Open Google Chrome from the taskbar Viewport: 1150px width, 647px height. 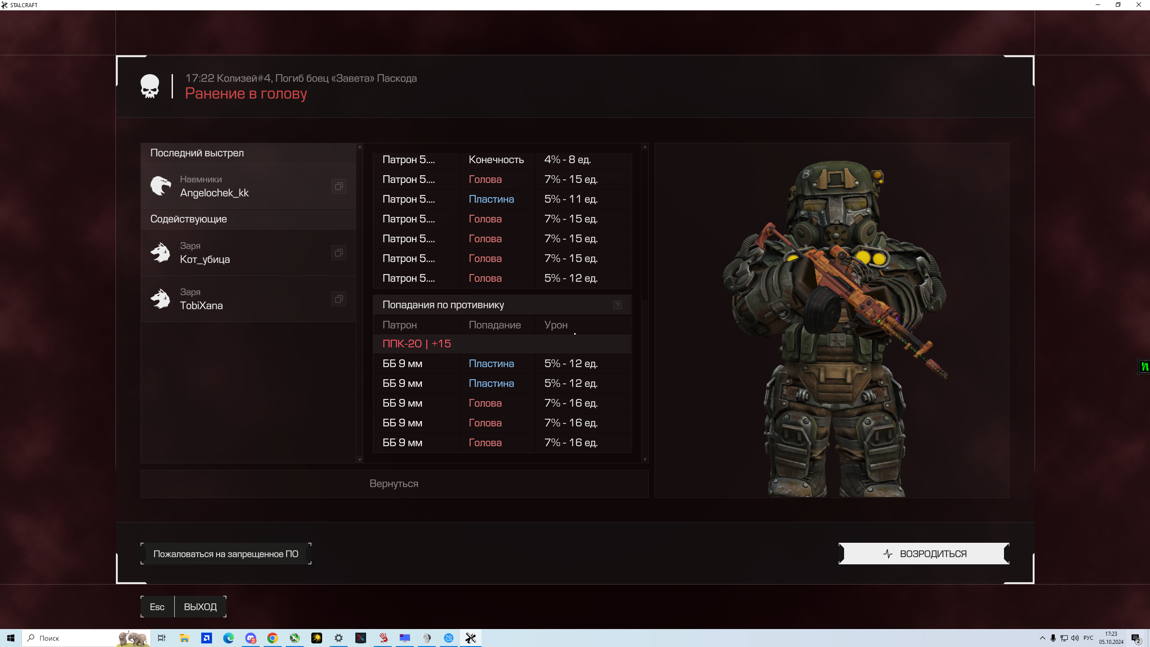tap(273, 638)
